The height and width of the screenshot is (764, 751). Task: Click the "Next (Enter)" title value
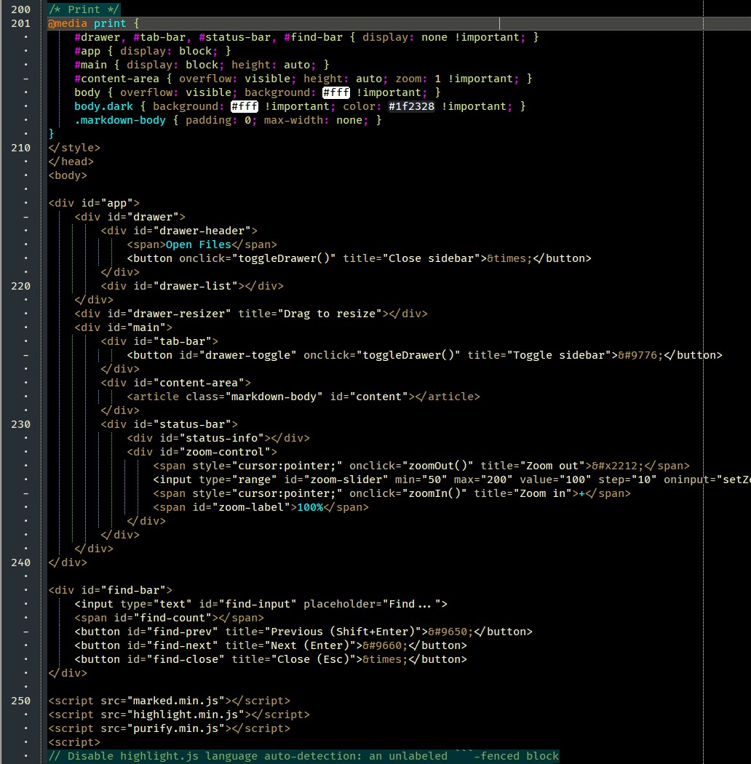(309, 645)
